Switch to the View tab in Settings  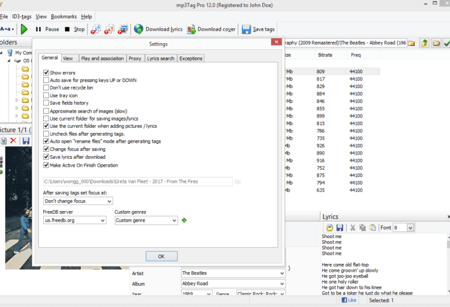[70, 58]
